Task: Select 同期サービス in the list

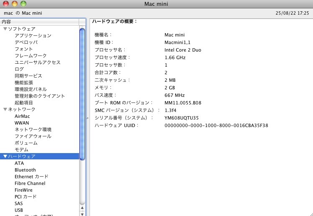Action: (x=28, y=76)
